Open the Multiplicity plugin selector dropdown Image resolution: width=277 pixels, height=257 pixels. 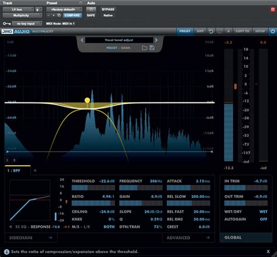point(22,15)
